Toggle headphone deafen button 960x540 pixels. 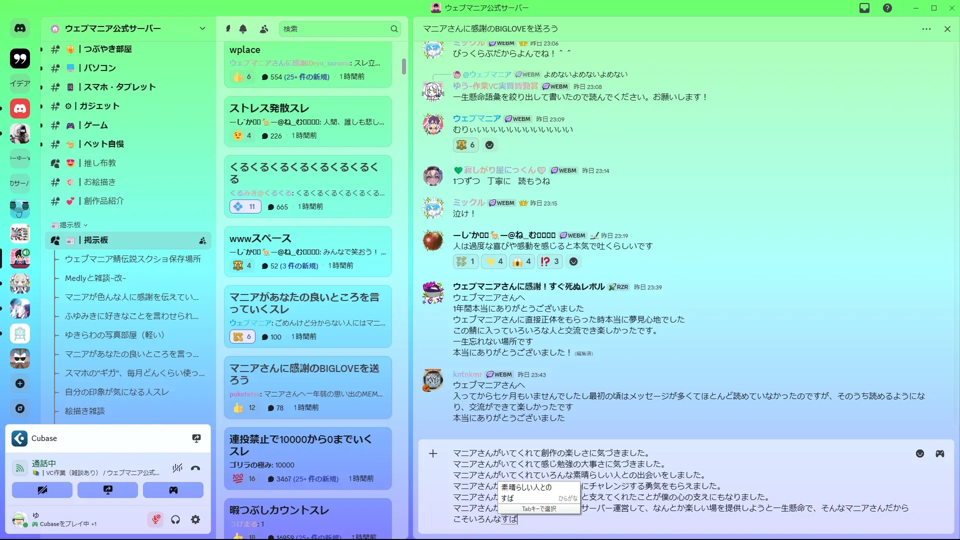pos(175,519)
